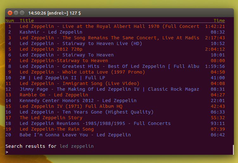This screenshot has width=238, height=163.
Task: Select result 1, Live at Royal Albert Hall
Action: coord(109,26)
